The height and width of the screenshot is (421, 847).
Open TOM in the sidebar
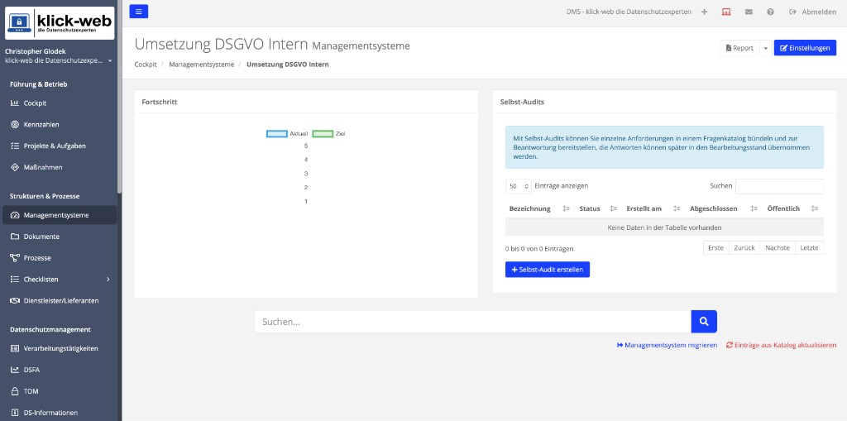coord(31,391)
